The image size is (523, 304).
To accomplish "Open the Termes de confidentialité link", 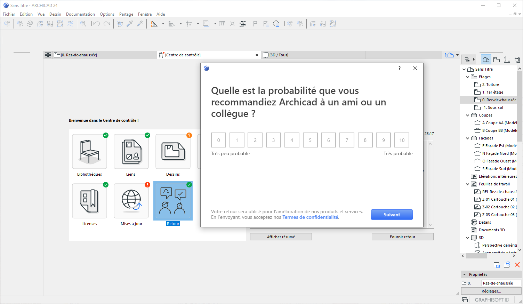I will tap(310, 217).
